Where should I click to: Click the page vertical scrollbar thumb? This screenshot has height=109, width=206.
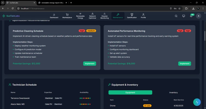[205, 36]
